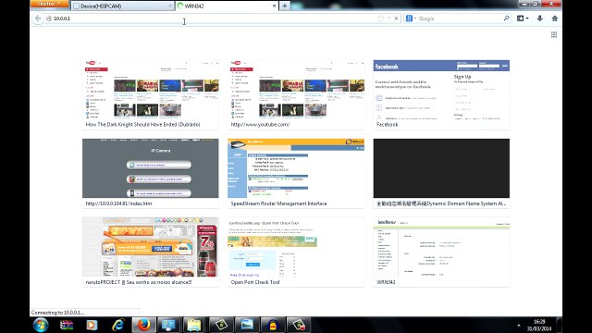The height and width of the screenshot is (333, 592).
Task: Click the 'SpeedStream Router Management Interface' caption
Action: 278,203
